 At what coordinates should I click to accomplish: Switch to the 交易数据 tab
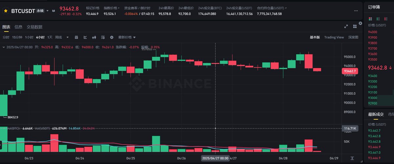34,27
